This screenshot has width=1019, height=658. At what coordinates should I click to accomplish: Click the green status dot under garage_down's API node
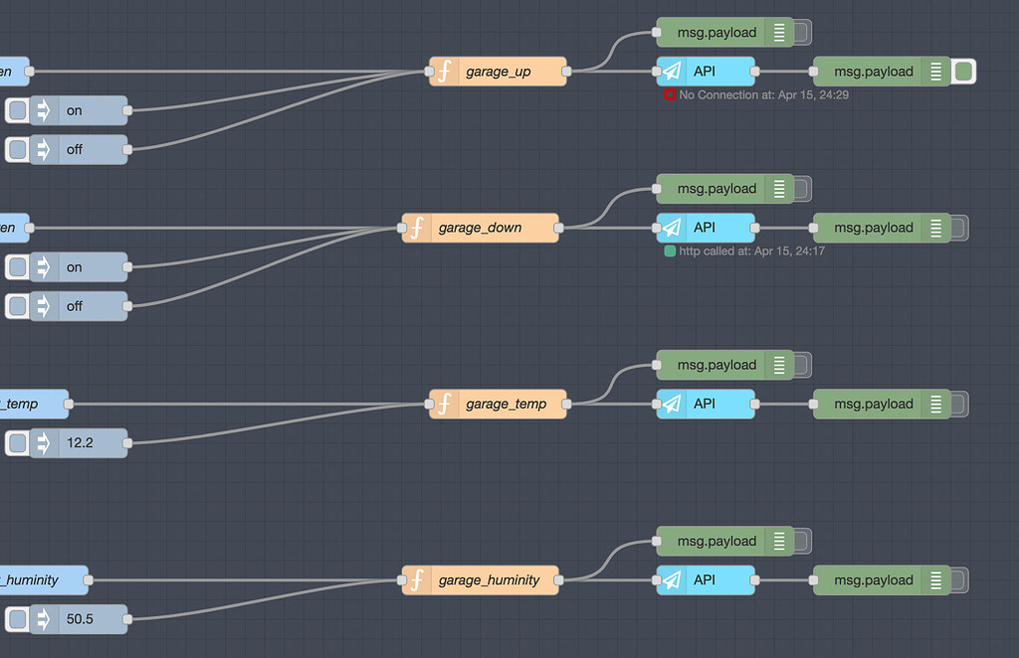pos(670,251)
